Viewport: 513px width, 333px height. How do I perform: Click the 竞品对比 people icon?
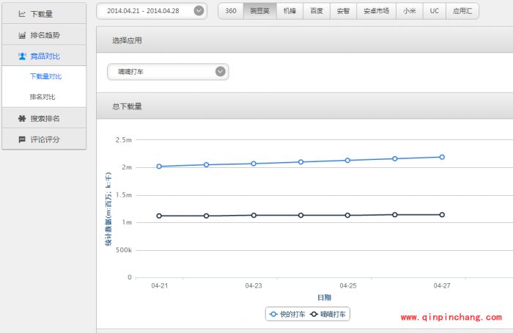coord(22,56)
